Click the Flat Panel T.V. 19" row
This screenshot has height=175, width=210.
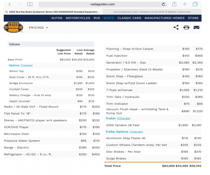[52, 113]
